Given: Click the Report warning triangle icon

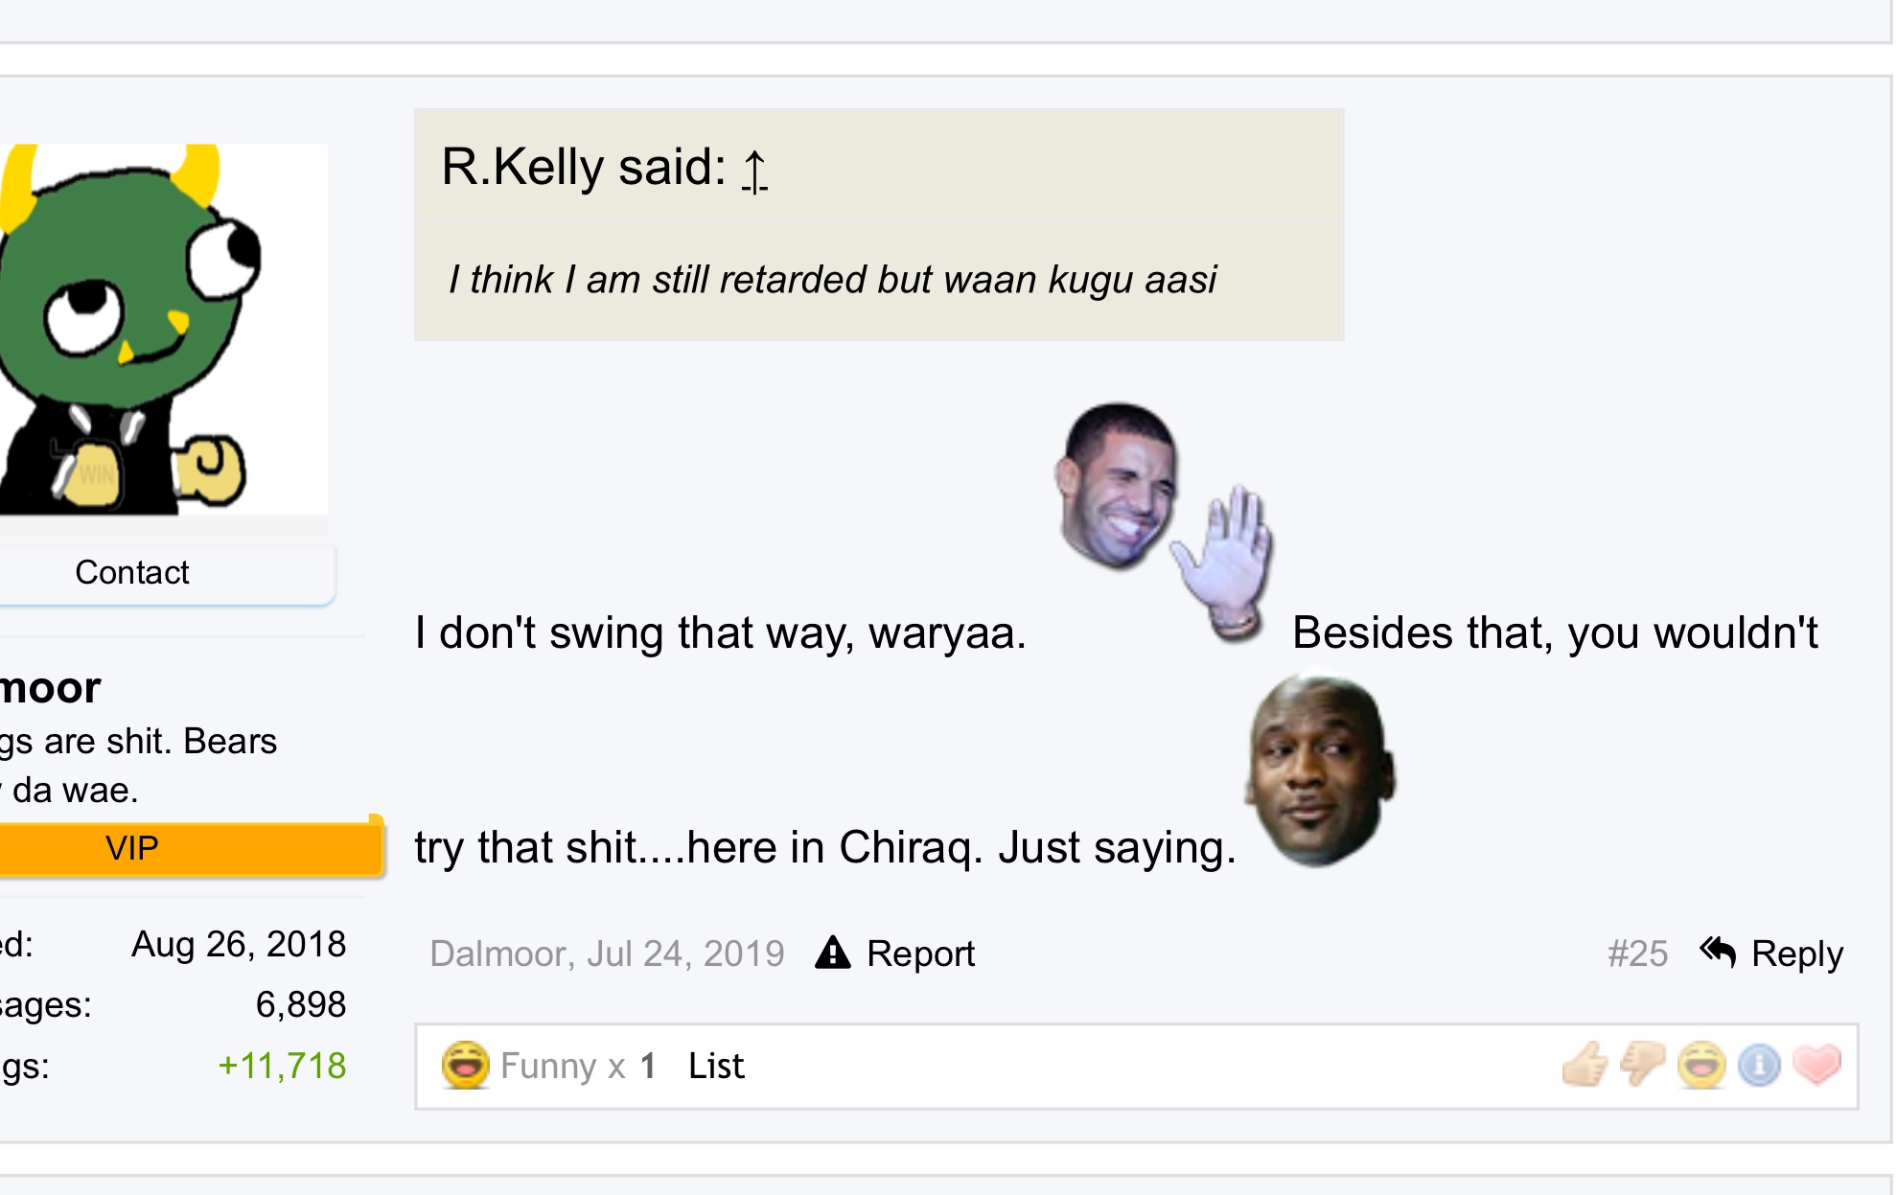Looking at the screenshot, I should point(832,953).
